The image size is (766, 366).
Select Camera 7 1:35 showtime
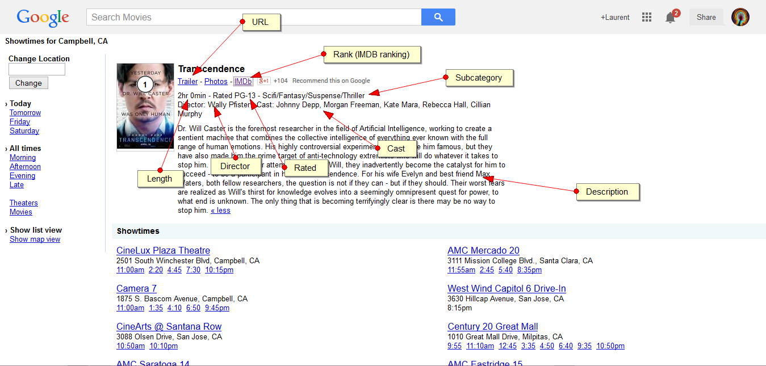point(156,308)
